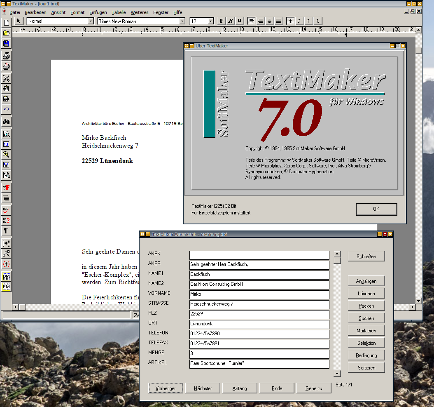Set zoom to actual size with 1:1 icon
This screenshot has width=434, height=407.
[6, 144]
